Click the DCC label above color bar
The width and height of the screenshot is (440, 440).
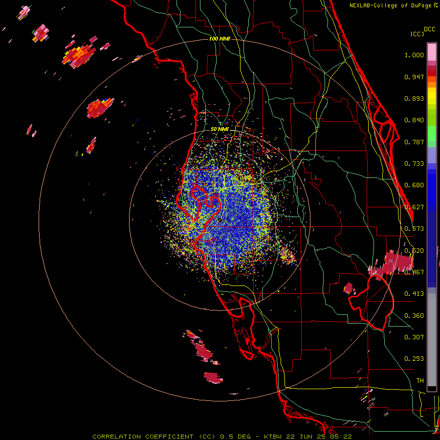[429, 29]
